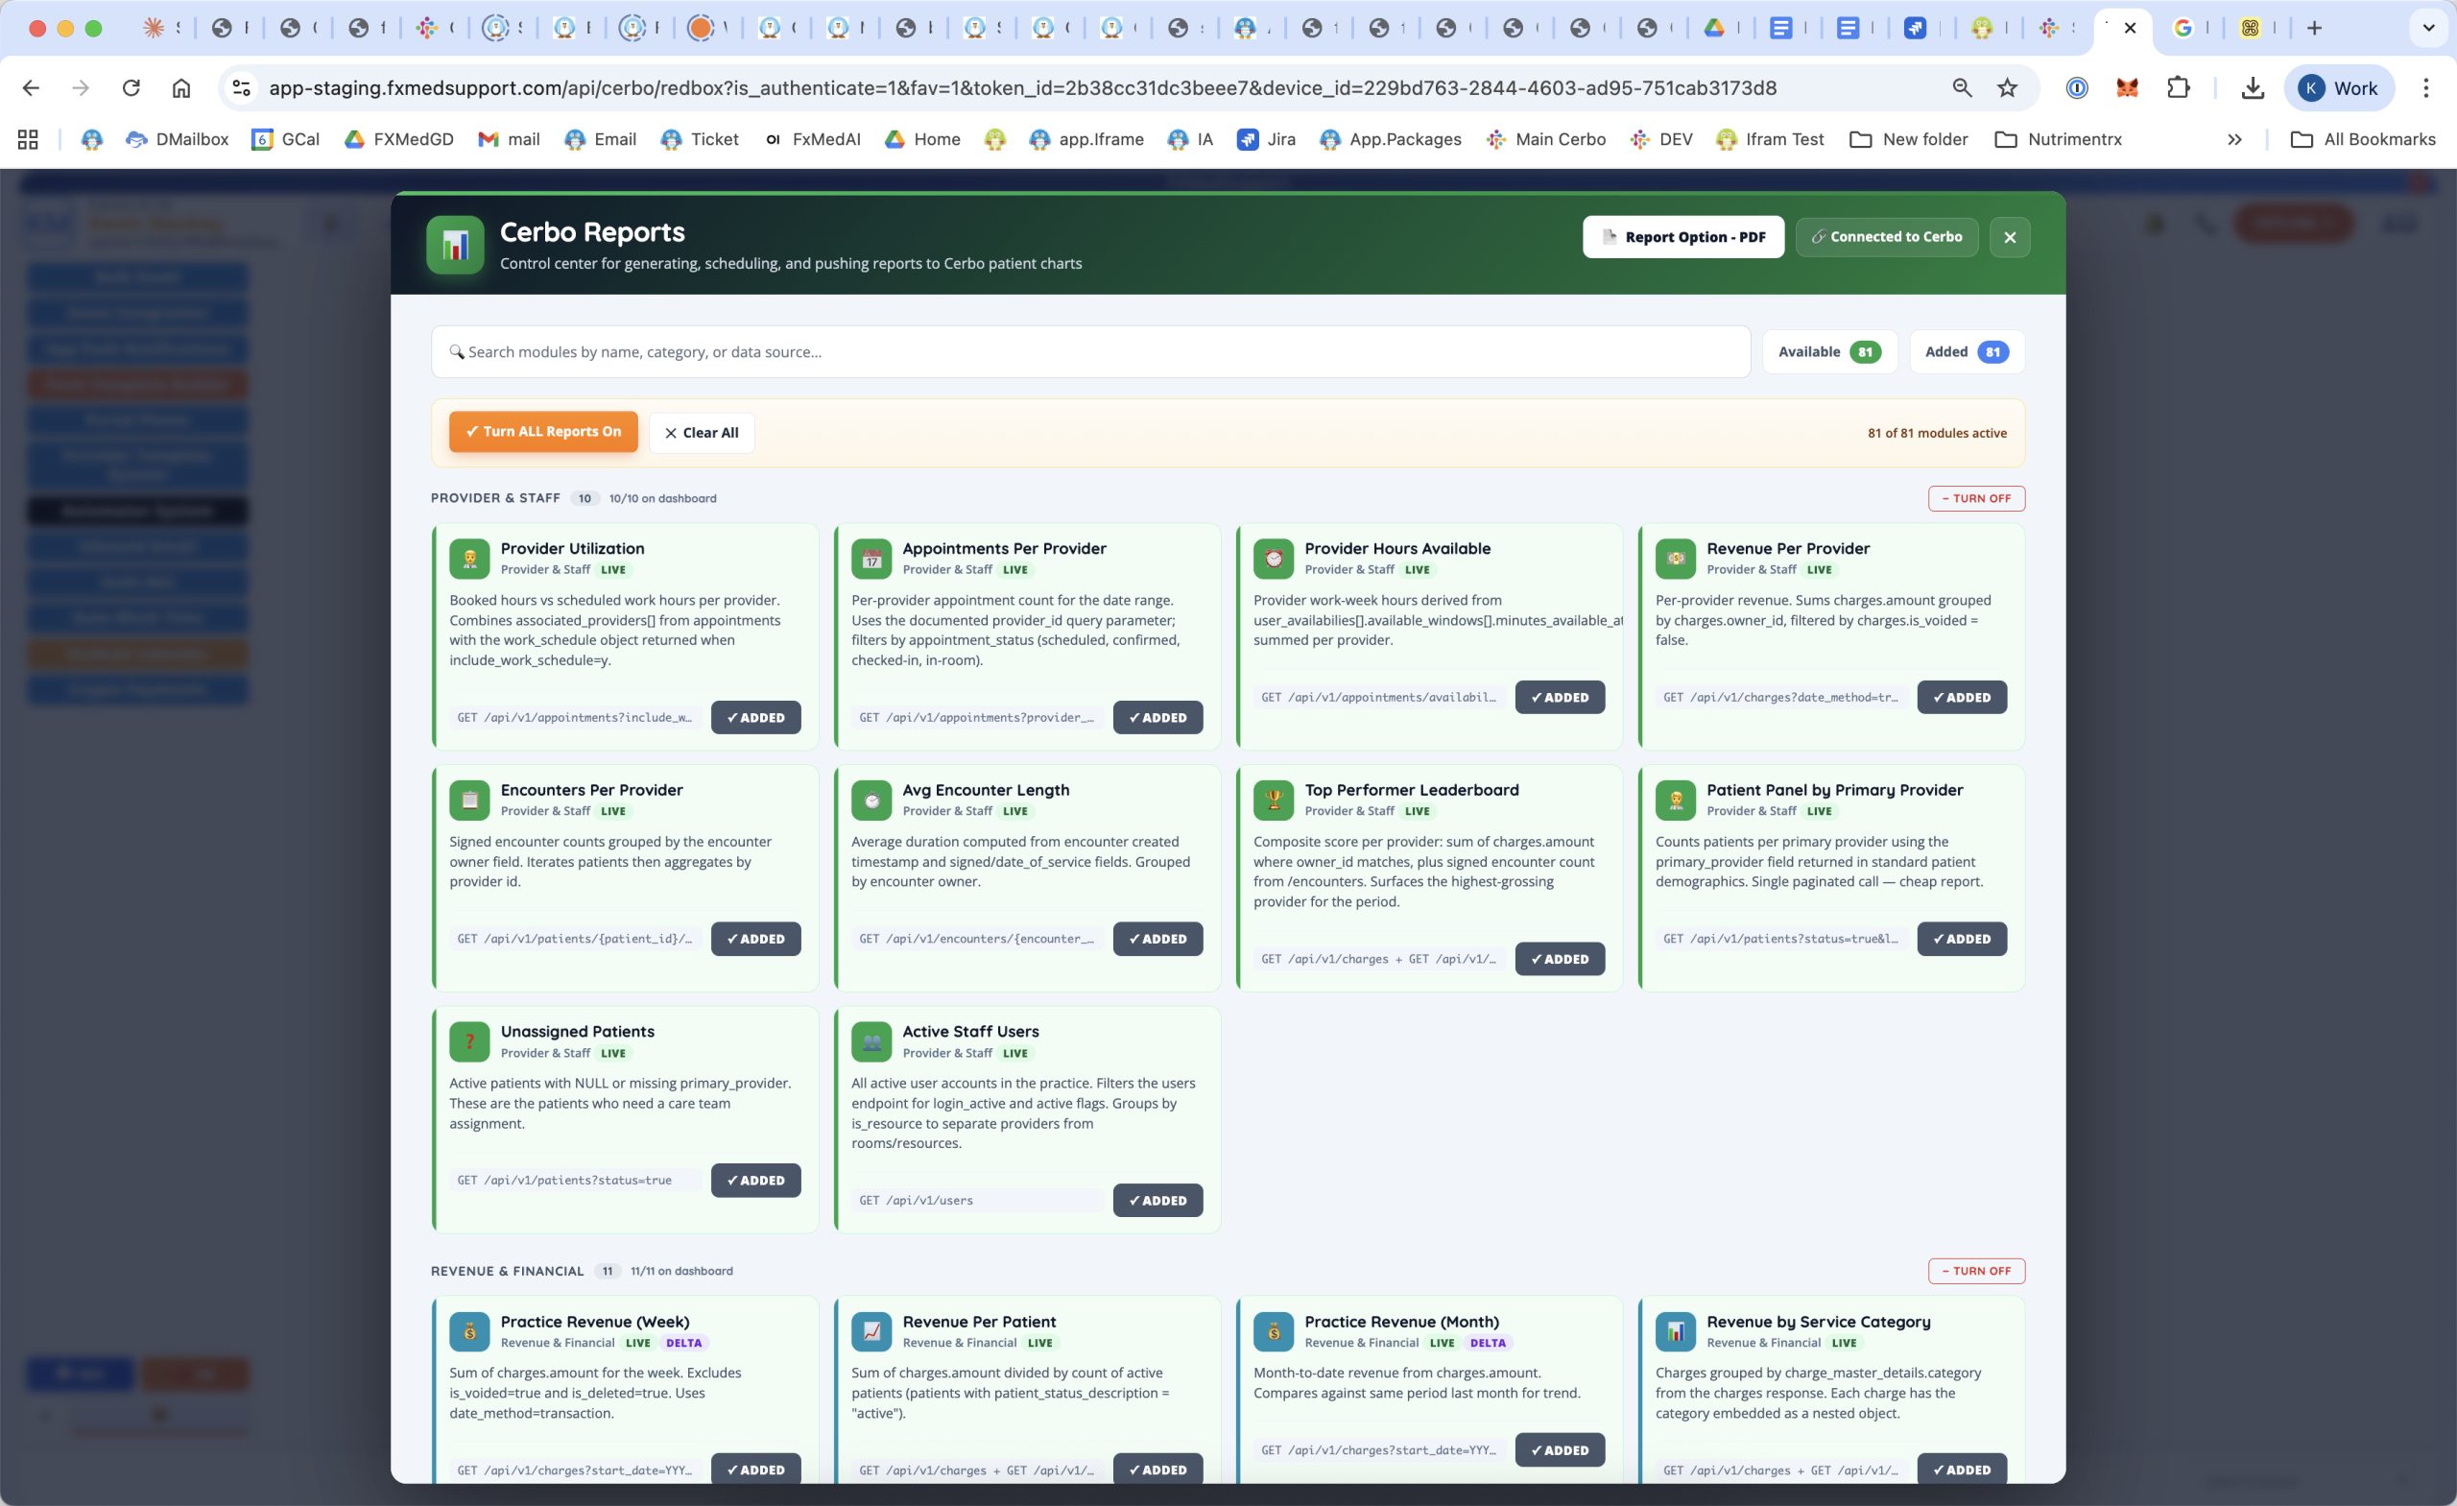2457x1506 pixels.
Task: Toggle ADDED on Provider Hours Available card
Action: click(x=1560, y=697)
